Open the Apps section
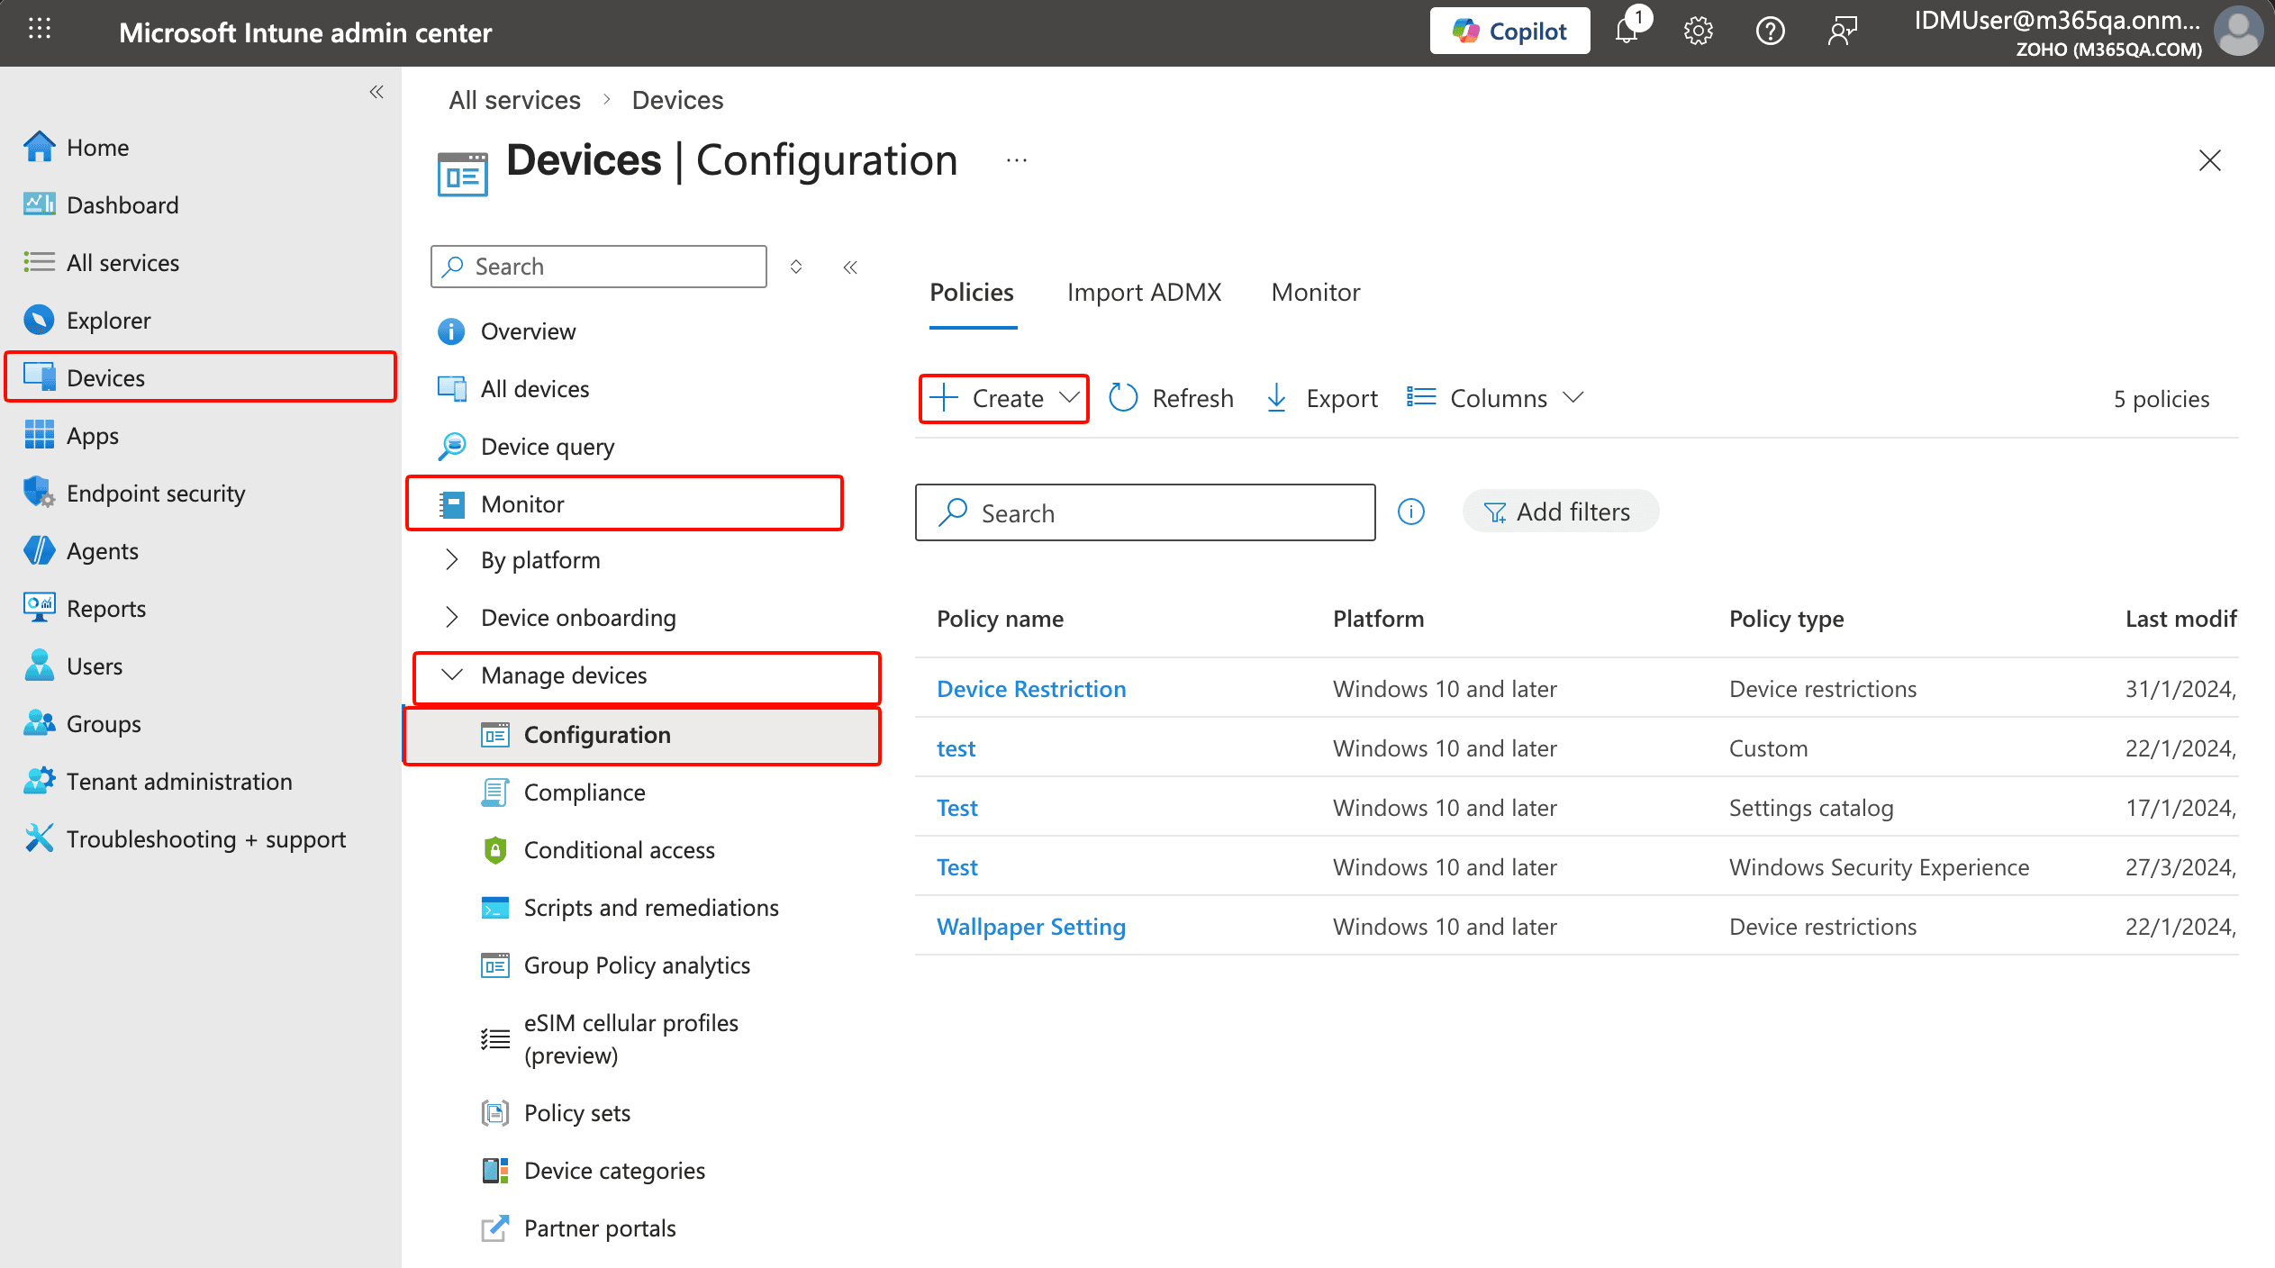 coord(92,435)
